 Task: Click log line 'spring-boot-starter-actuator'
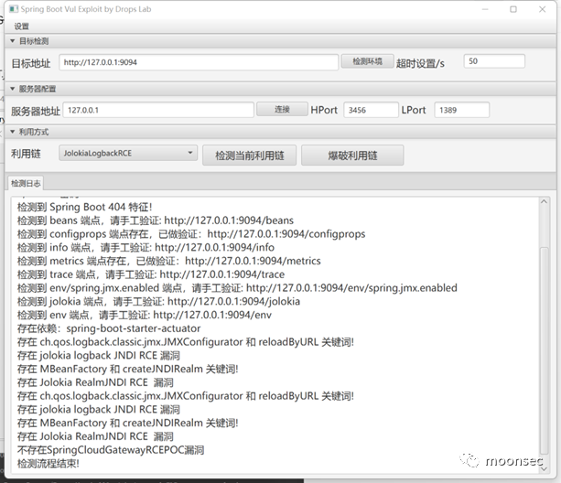point(109,328)
